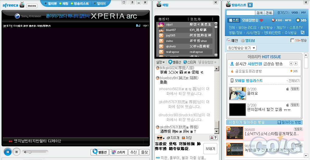This screenshot has height=160, width=310.
Task: Pause the broadcast playback
Action: click(8, 151)
